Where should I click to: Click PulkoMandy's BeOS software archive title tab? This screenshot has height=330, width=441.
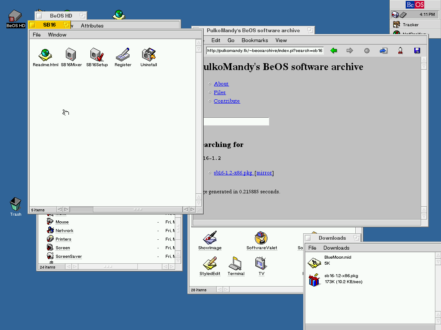[253, 31]
